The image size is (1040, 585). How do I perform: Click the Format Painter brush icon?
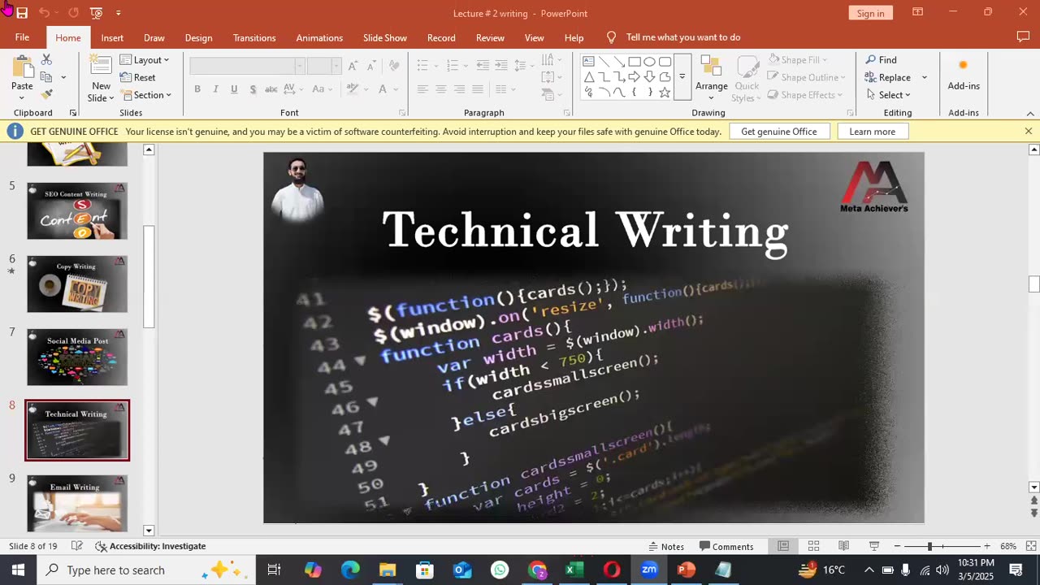pos(46,95)
